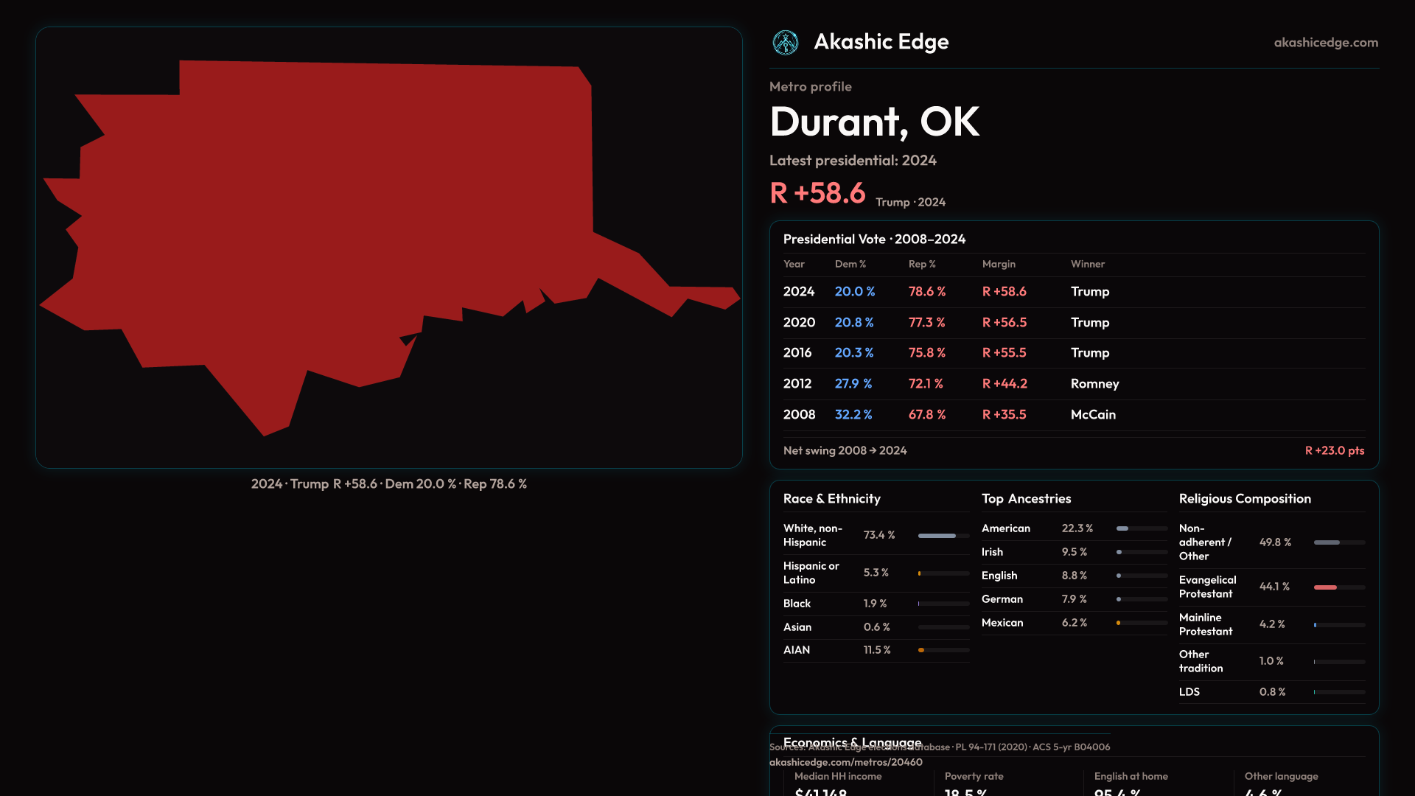Open the akashicedge.com/metros/20460 link

(845, 762)
